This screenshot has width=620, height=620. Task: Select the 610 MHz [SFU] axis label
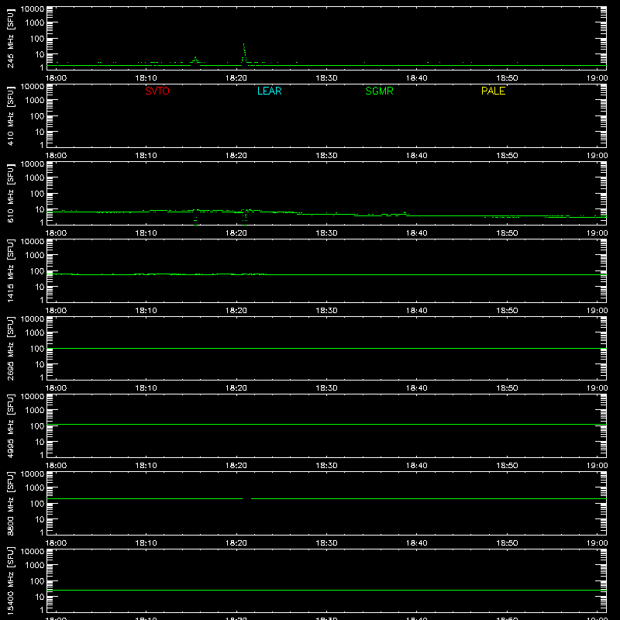coord(10,193)
